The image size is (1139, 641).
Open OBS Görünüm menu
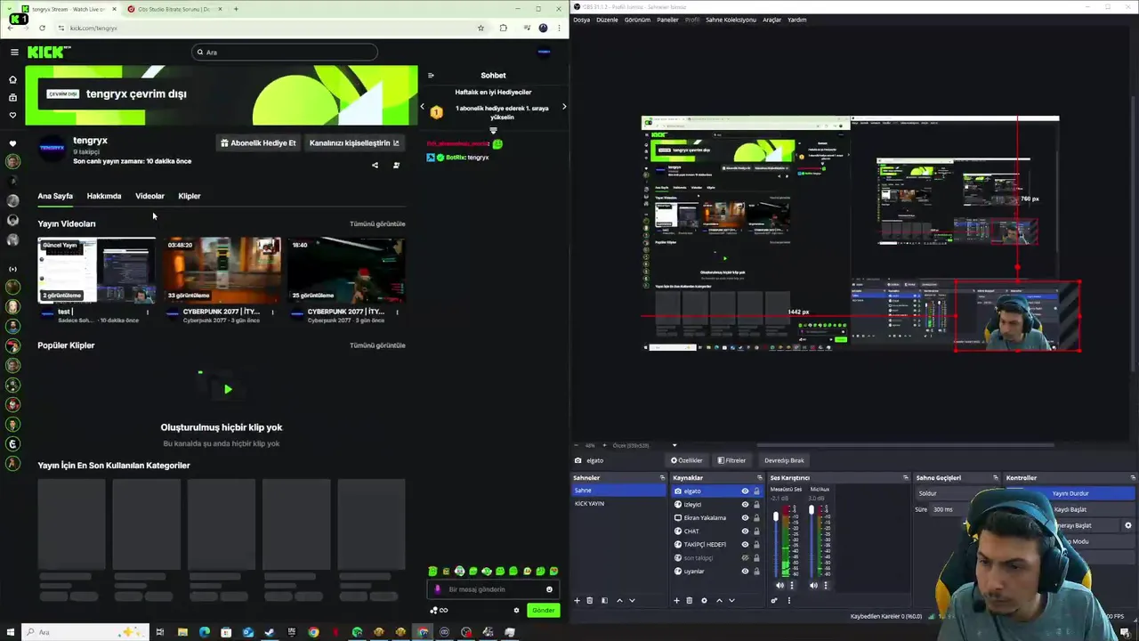(x=637, y=20)
